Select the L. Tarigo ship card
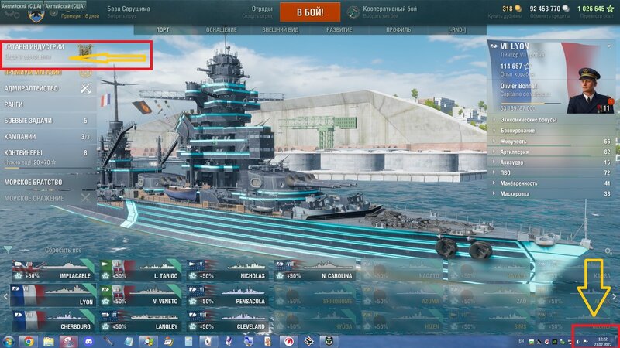Image resolution: width=620 pixels, height=348 pixels. [140, 270]
